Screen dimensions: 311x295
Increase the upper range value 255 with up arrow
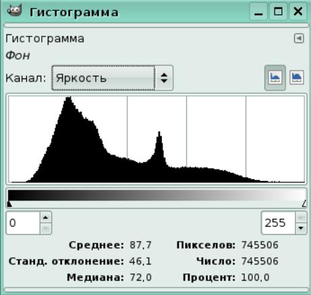pyautogui.click(x=301, y=217)
